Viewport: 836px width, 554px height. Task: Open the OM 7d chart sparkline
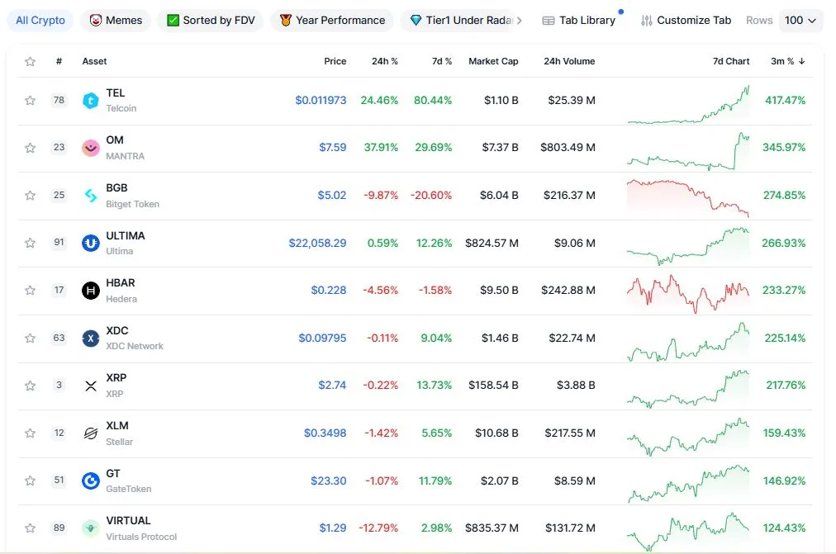pos(688,151)
